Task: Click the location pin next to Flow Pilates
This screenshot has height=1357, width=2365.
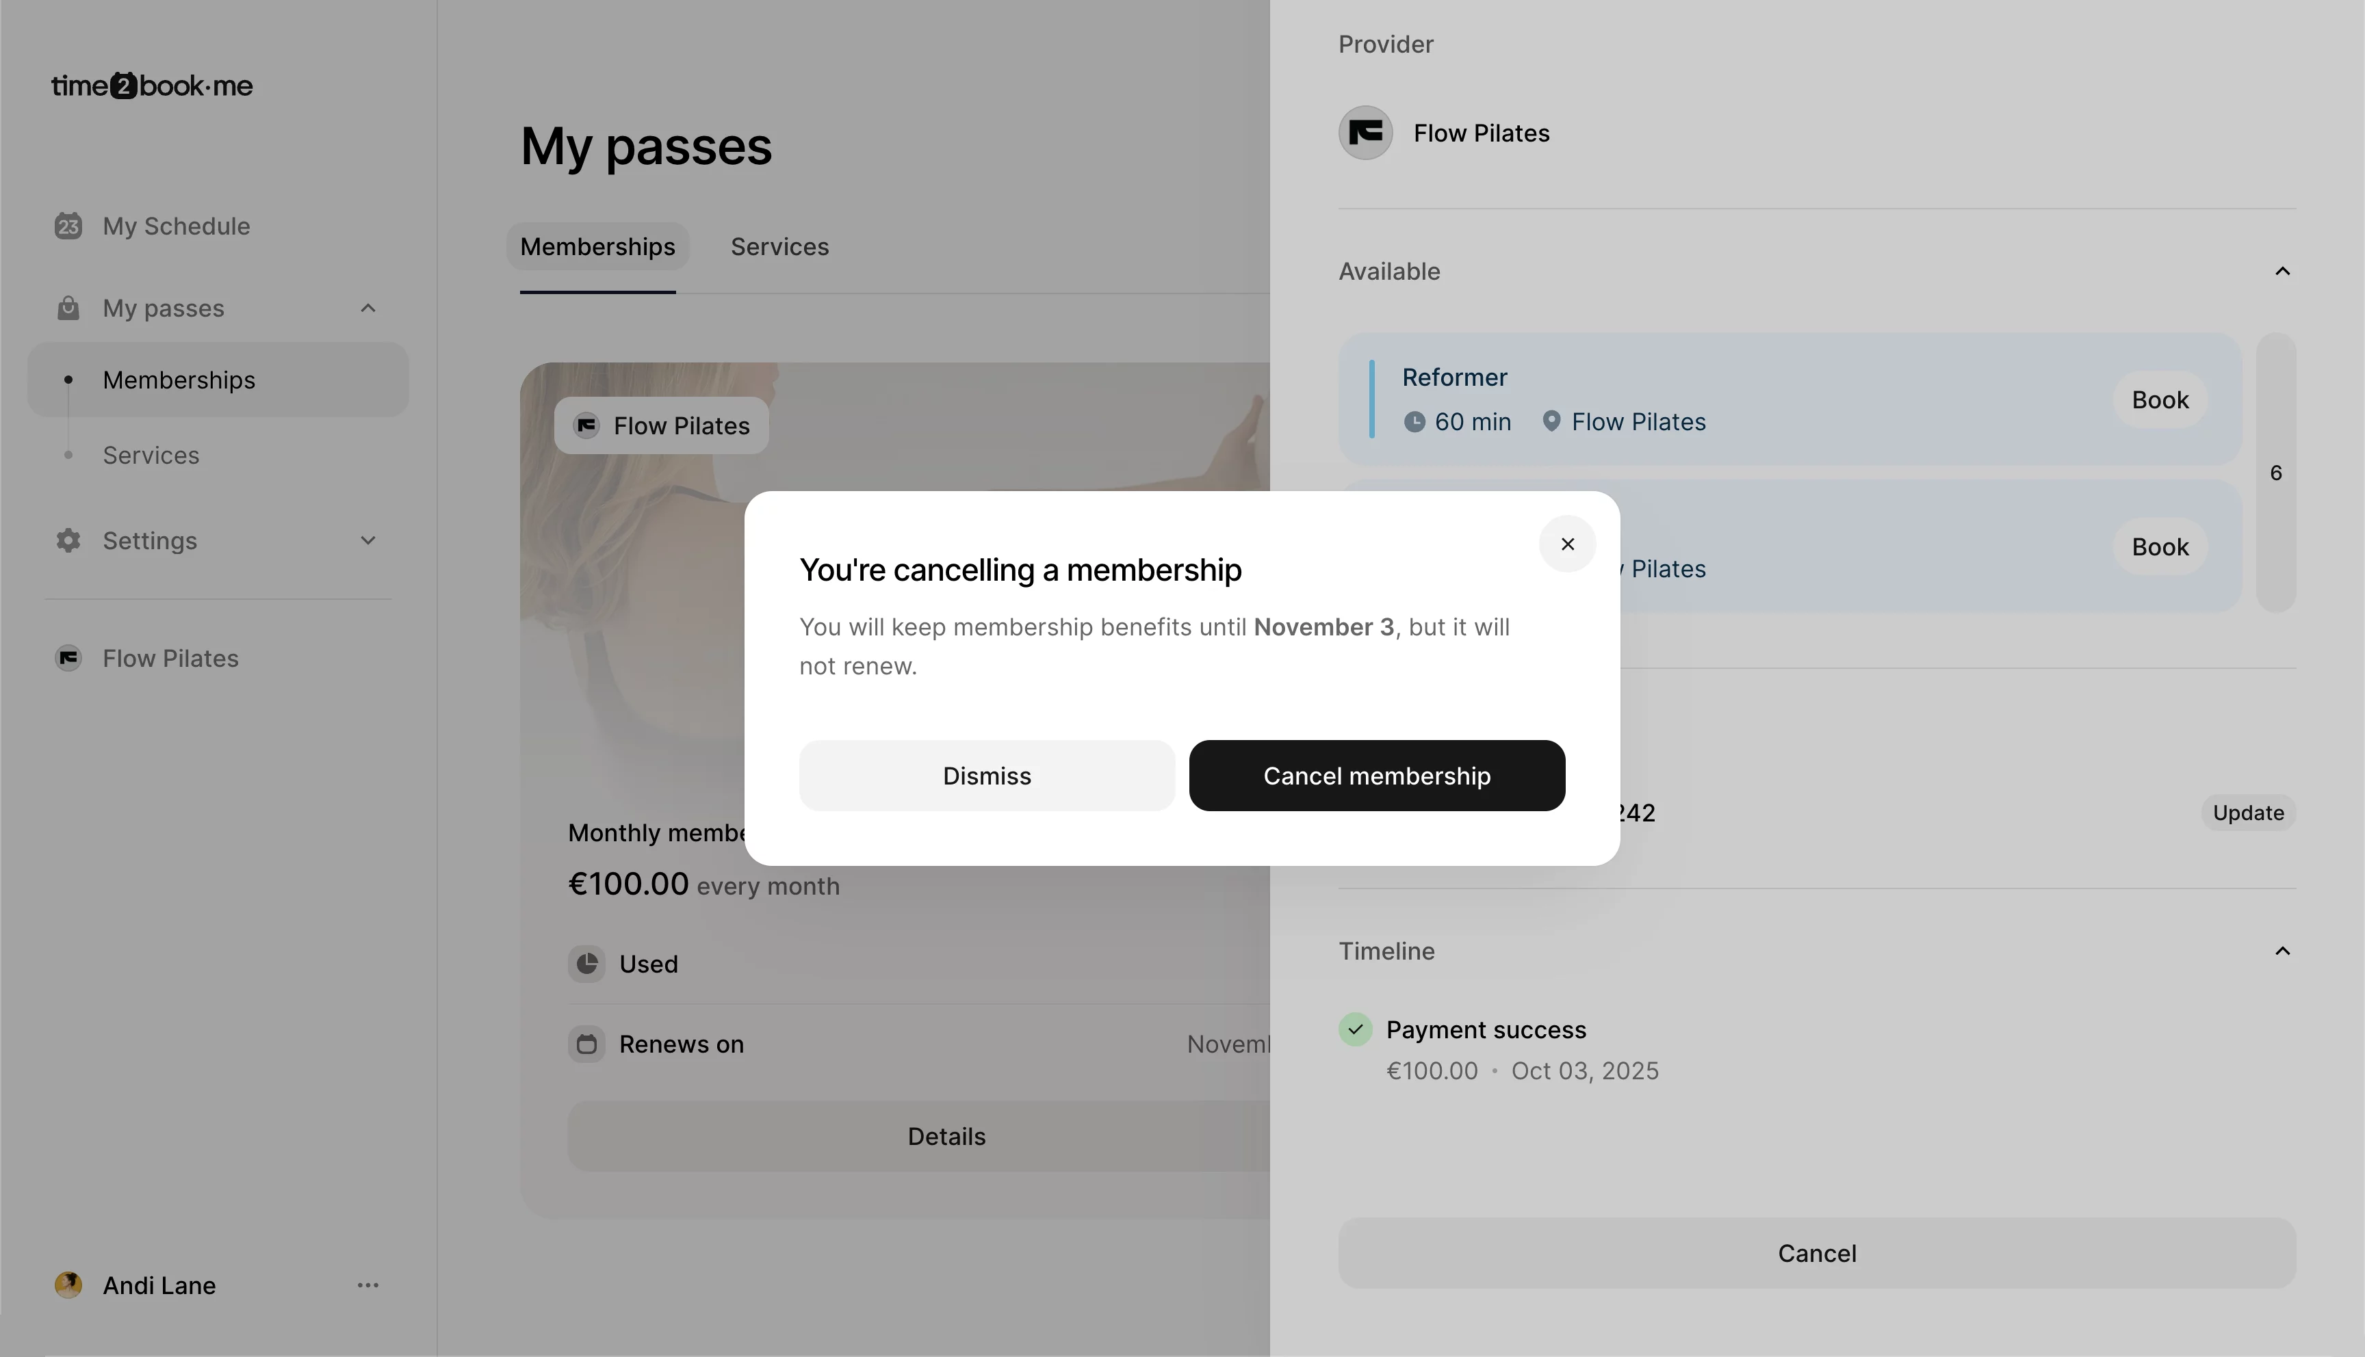Action: click(x=1551, y=421)
